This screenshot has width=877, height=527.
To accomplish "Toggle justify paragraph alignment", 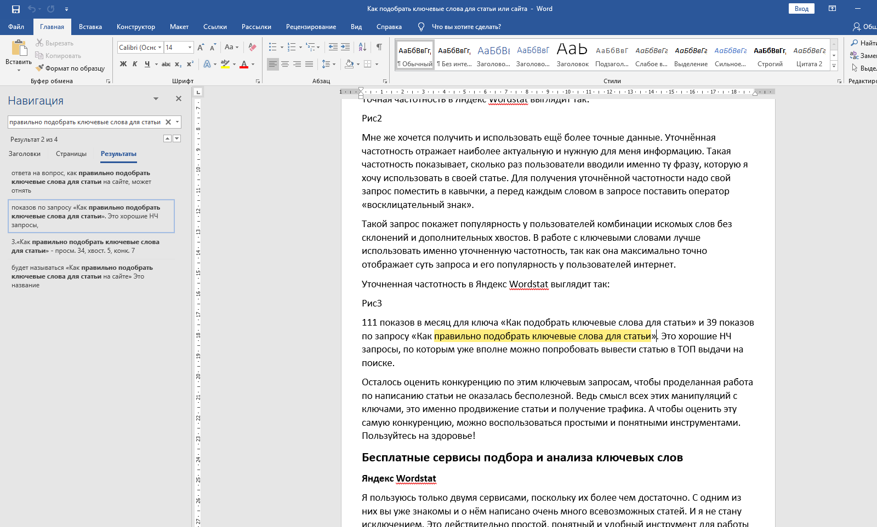I will (x=309, y=64).
